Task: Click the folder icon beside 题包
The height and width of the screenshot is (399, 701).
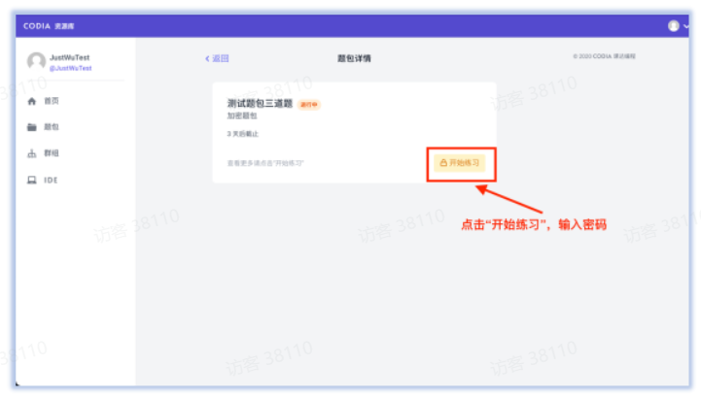Action: [x=32, y=127]
